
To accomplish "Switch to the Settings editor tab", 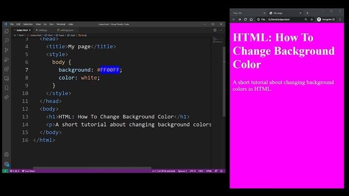I will pos(43,30).
